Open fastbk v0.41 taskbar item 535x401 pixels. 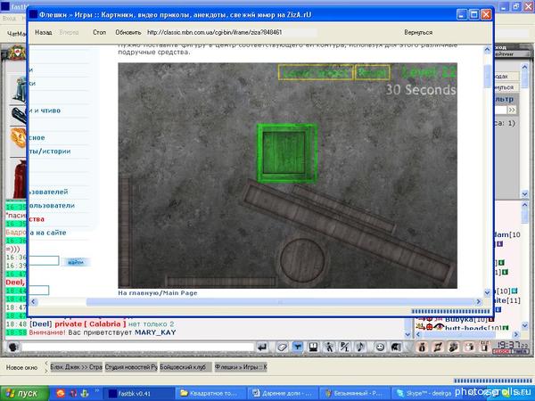[x=138, y=394]
